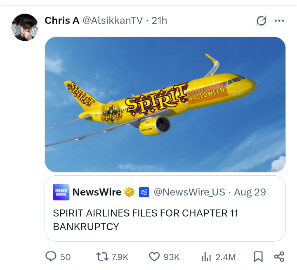This screenshot has width=297, height=270.
Task: Click the Grok explain-post icon
Action: (x=261, y=21)
